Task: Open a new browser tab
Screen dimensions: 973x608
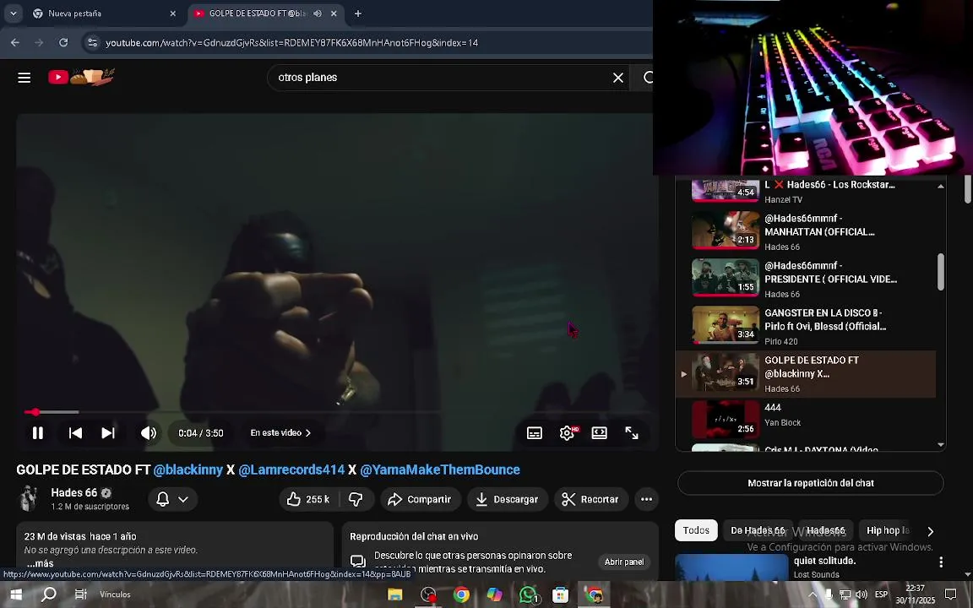Action: click(x=358, y=13)
